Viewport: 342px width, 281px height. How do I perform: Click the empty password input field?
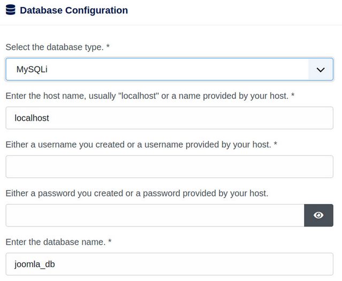coord(155,215)
